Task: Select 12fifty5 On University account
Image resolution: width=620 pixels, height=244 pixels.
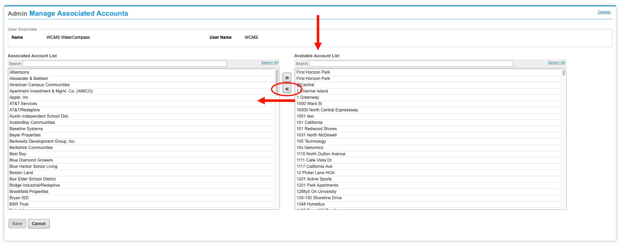Action: click(428, 191)
